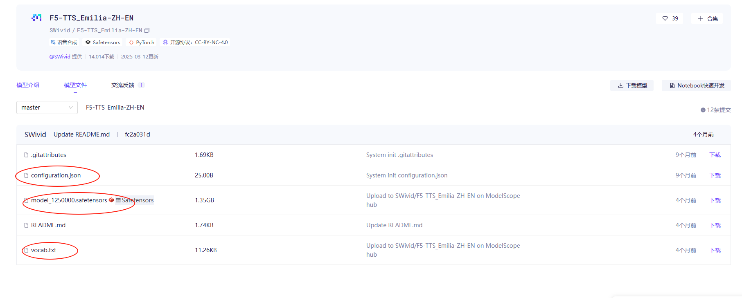Image resolution: width=742 pixels, height=298 pixels.
Task: Click the file icon beside vocab.txt
Action: [x=26, y=250]
